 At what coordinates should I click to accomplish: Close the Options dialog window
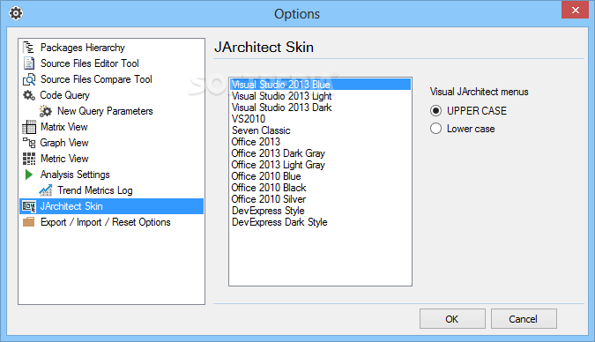(x=575, y=10)
